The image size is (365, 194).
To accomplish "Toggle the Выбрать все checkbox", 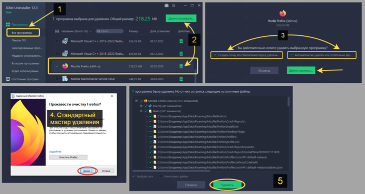I will pyautogui.click(x=133, y=176).
